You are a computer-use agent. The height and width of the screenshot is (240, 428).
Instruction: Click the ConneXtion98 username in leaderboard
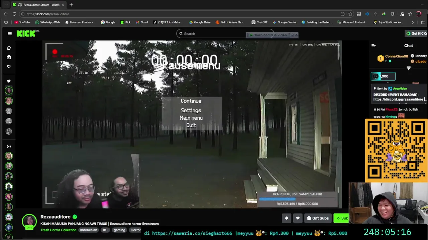[x=397, y=56]
